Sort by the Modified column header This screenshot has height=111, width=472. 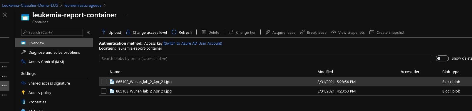coord(325,72)
